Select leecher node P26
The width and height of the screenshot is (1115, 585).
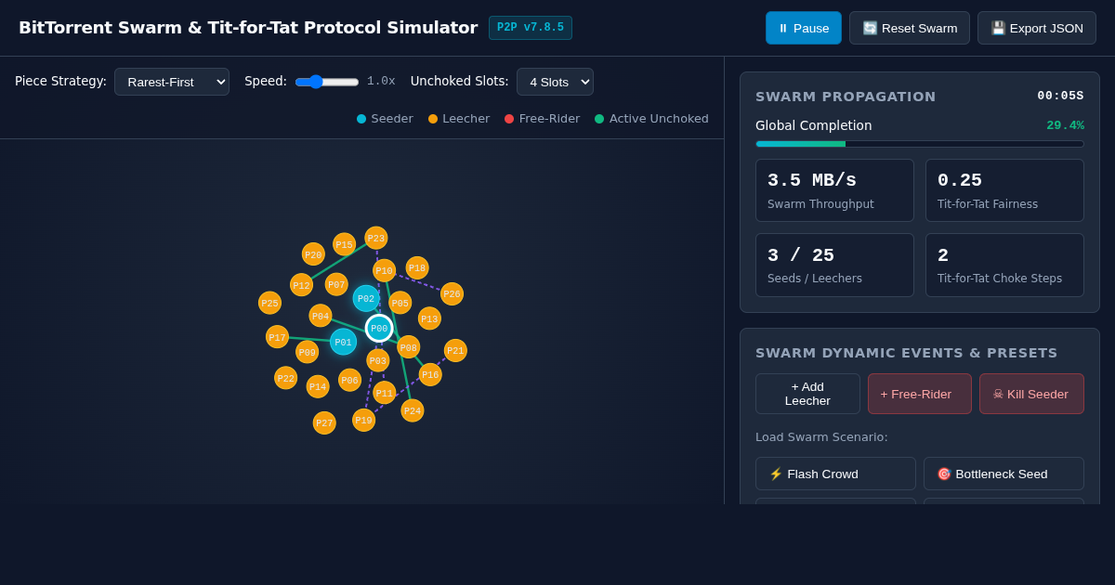452,293
